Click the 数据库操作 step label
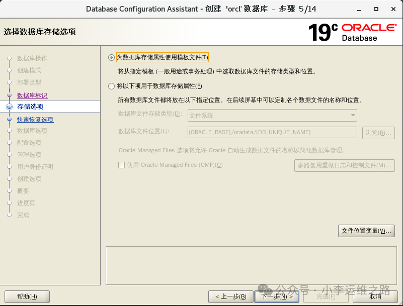The width and height of the screenshot is (403, 306). click(32, 58)
